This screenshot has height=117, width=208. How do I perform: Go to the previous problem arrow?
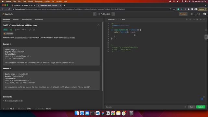pos(95,14)
